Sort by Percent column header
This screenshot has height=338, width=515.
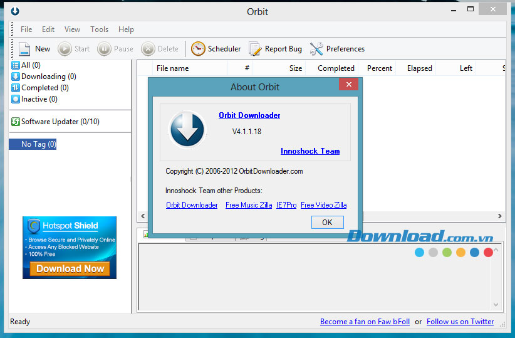pyautogui.click(x=377, y=68)
